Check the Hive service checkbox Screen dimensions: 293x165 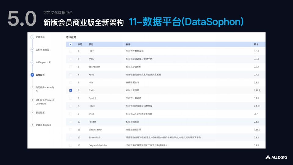pyautogui.click(x=71, y=82)
